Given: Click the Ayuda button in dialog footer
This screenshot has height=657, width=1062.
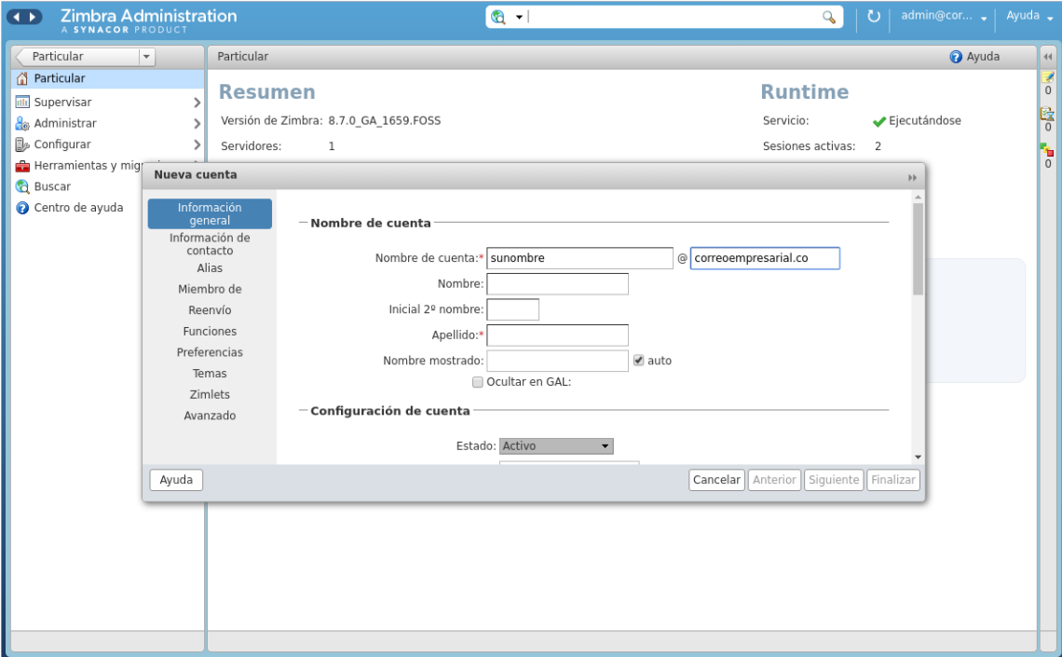Looking at the screenshot, I should (x=176, y=480).
